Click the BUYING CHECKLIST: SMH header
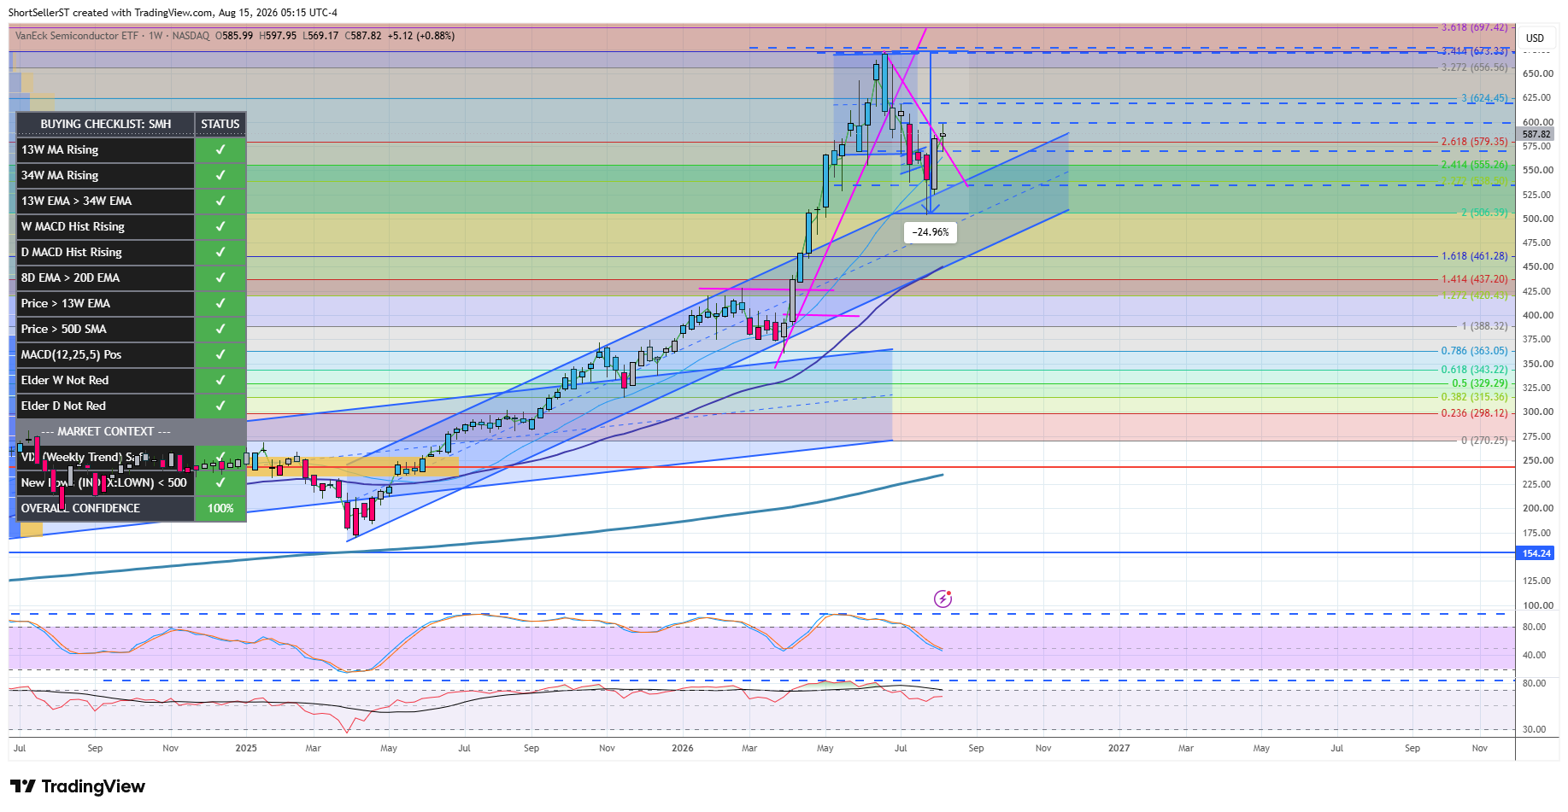Image resolution: width=1568 pixels, height=812 pixels. 106,124
